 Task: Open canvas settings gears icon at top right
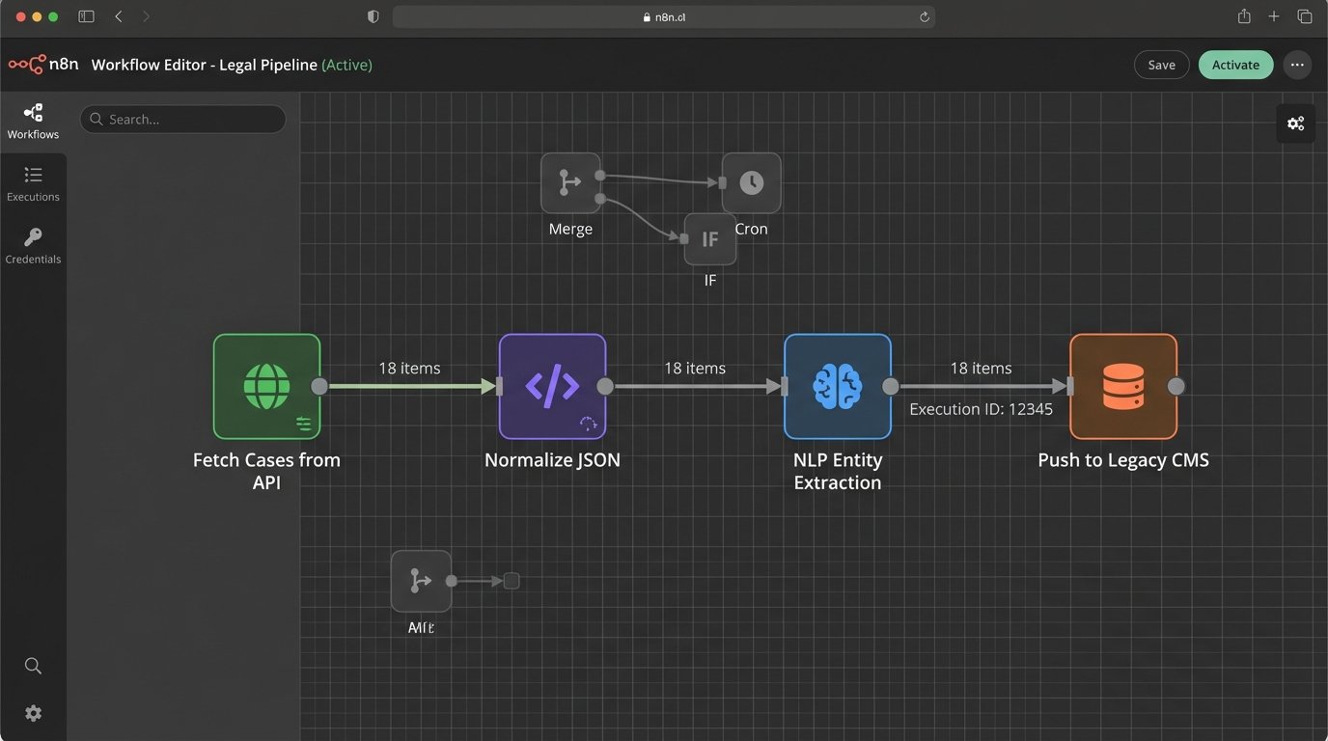tap(1295, 123)
